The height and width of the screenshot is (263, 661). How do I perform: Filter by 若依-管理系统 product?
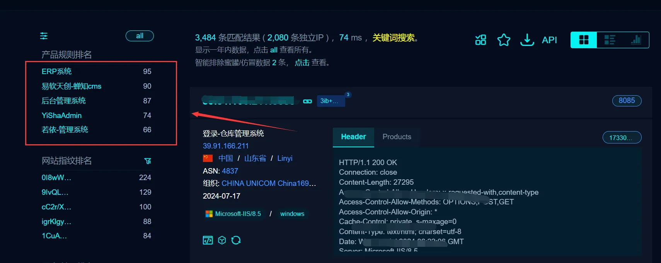click(65, 130)
